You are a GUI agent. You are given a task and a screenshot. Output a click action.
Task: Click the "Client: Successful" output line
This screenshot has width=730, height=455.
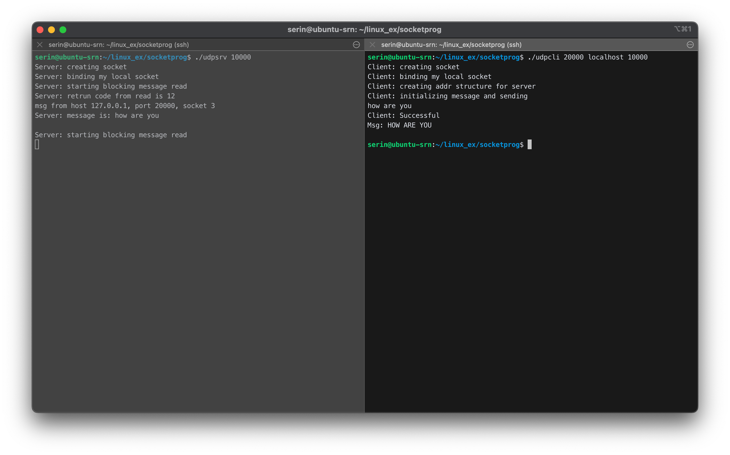tap(403, 115)
